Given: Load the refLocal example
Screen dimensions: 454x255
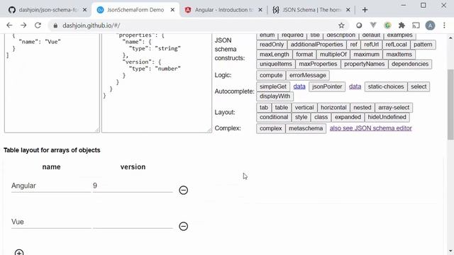Looking at the screenshot, I should (x=396, y=45).
